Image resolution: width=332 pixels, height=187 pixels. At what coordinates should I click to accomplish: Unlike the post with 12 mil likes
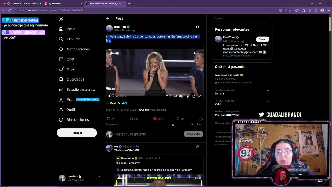(158, 119)
